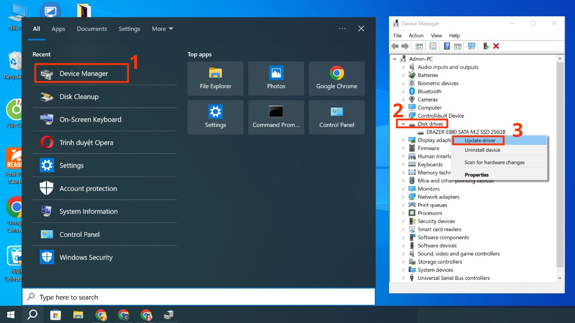Image resolution: width=575 pixels, height=323 pixels.
Task: Open the More dropdown in search panel
Action: [x=162, y=29]
